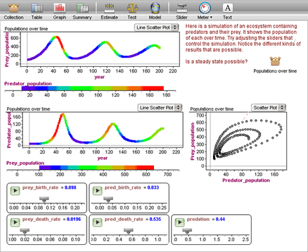Viewport: 308px width, 252px height.
Task: Add a new Table from toolbar
Action: [37, 8]
